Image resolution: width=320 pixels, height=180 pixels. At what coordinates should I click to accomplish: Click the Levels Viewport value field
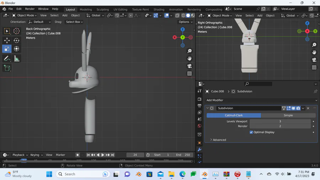coord(280,121)
